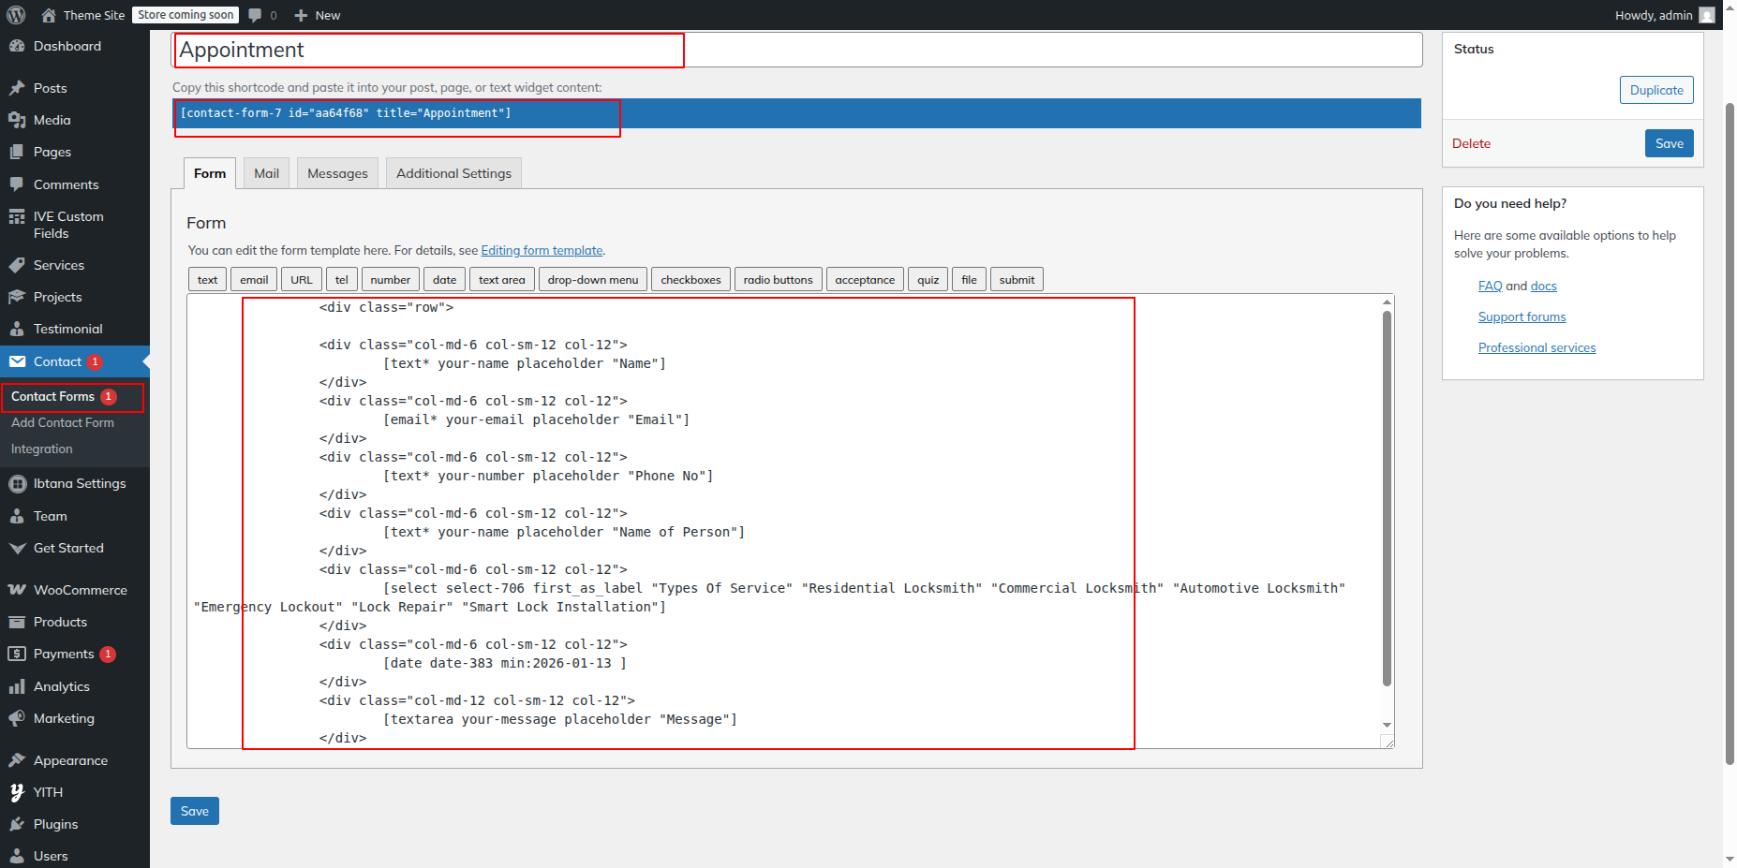The width and height of the screenshot is (1737, 868).
Task: Open Analytics bar chart icon
Action: point(17,686)
